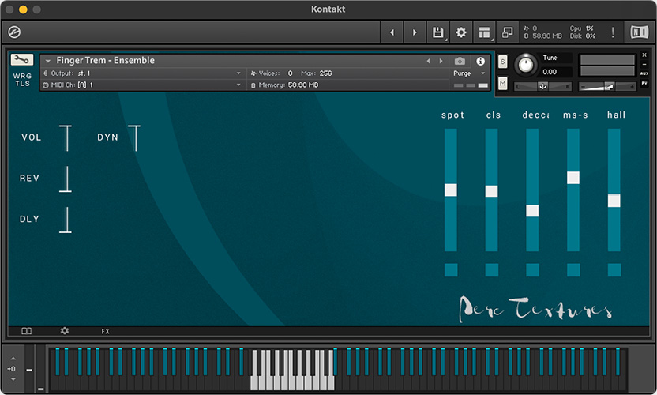The image size is (657, 395).
Task: Click the Max voices value 256
Action: (325, 73)
